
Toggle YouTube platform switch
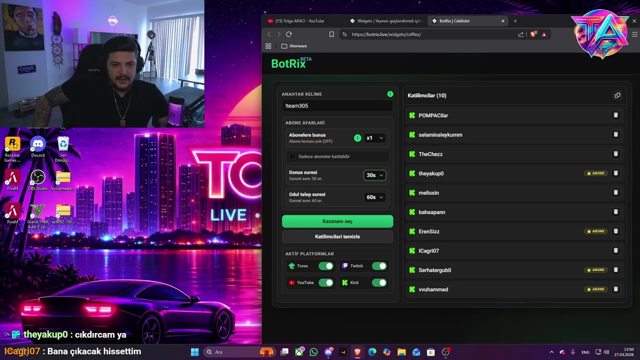[326, 282]
